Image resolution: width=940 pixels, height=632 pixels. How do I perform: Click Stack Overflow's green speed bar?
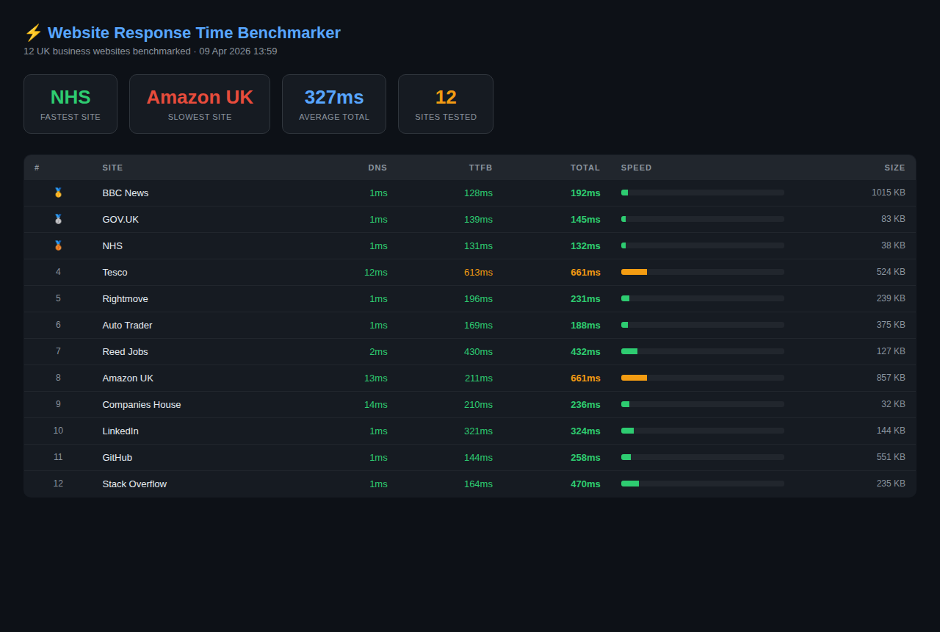[x=630, y=484]
